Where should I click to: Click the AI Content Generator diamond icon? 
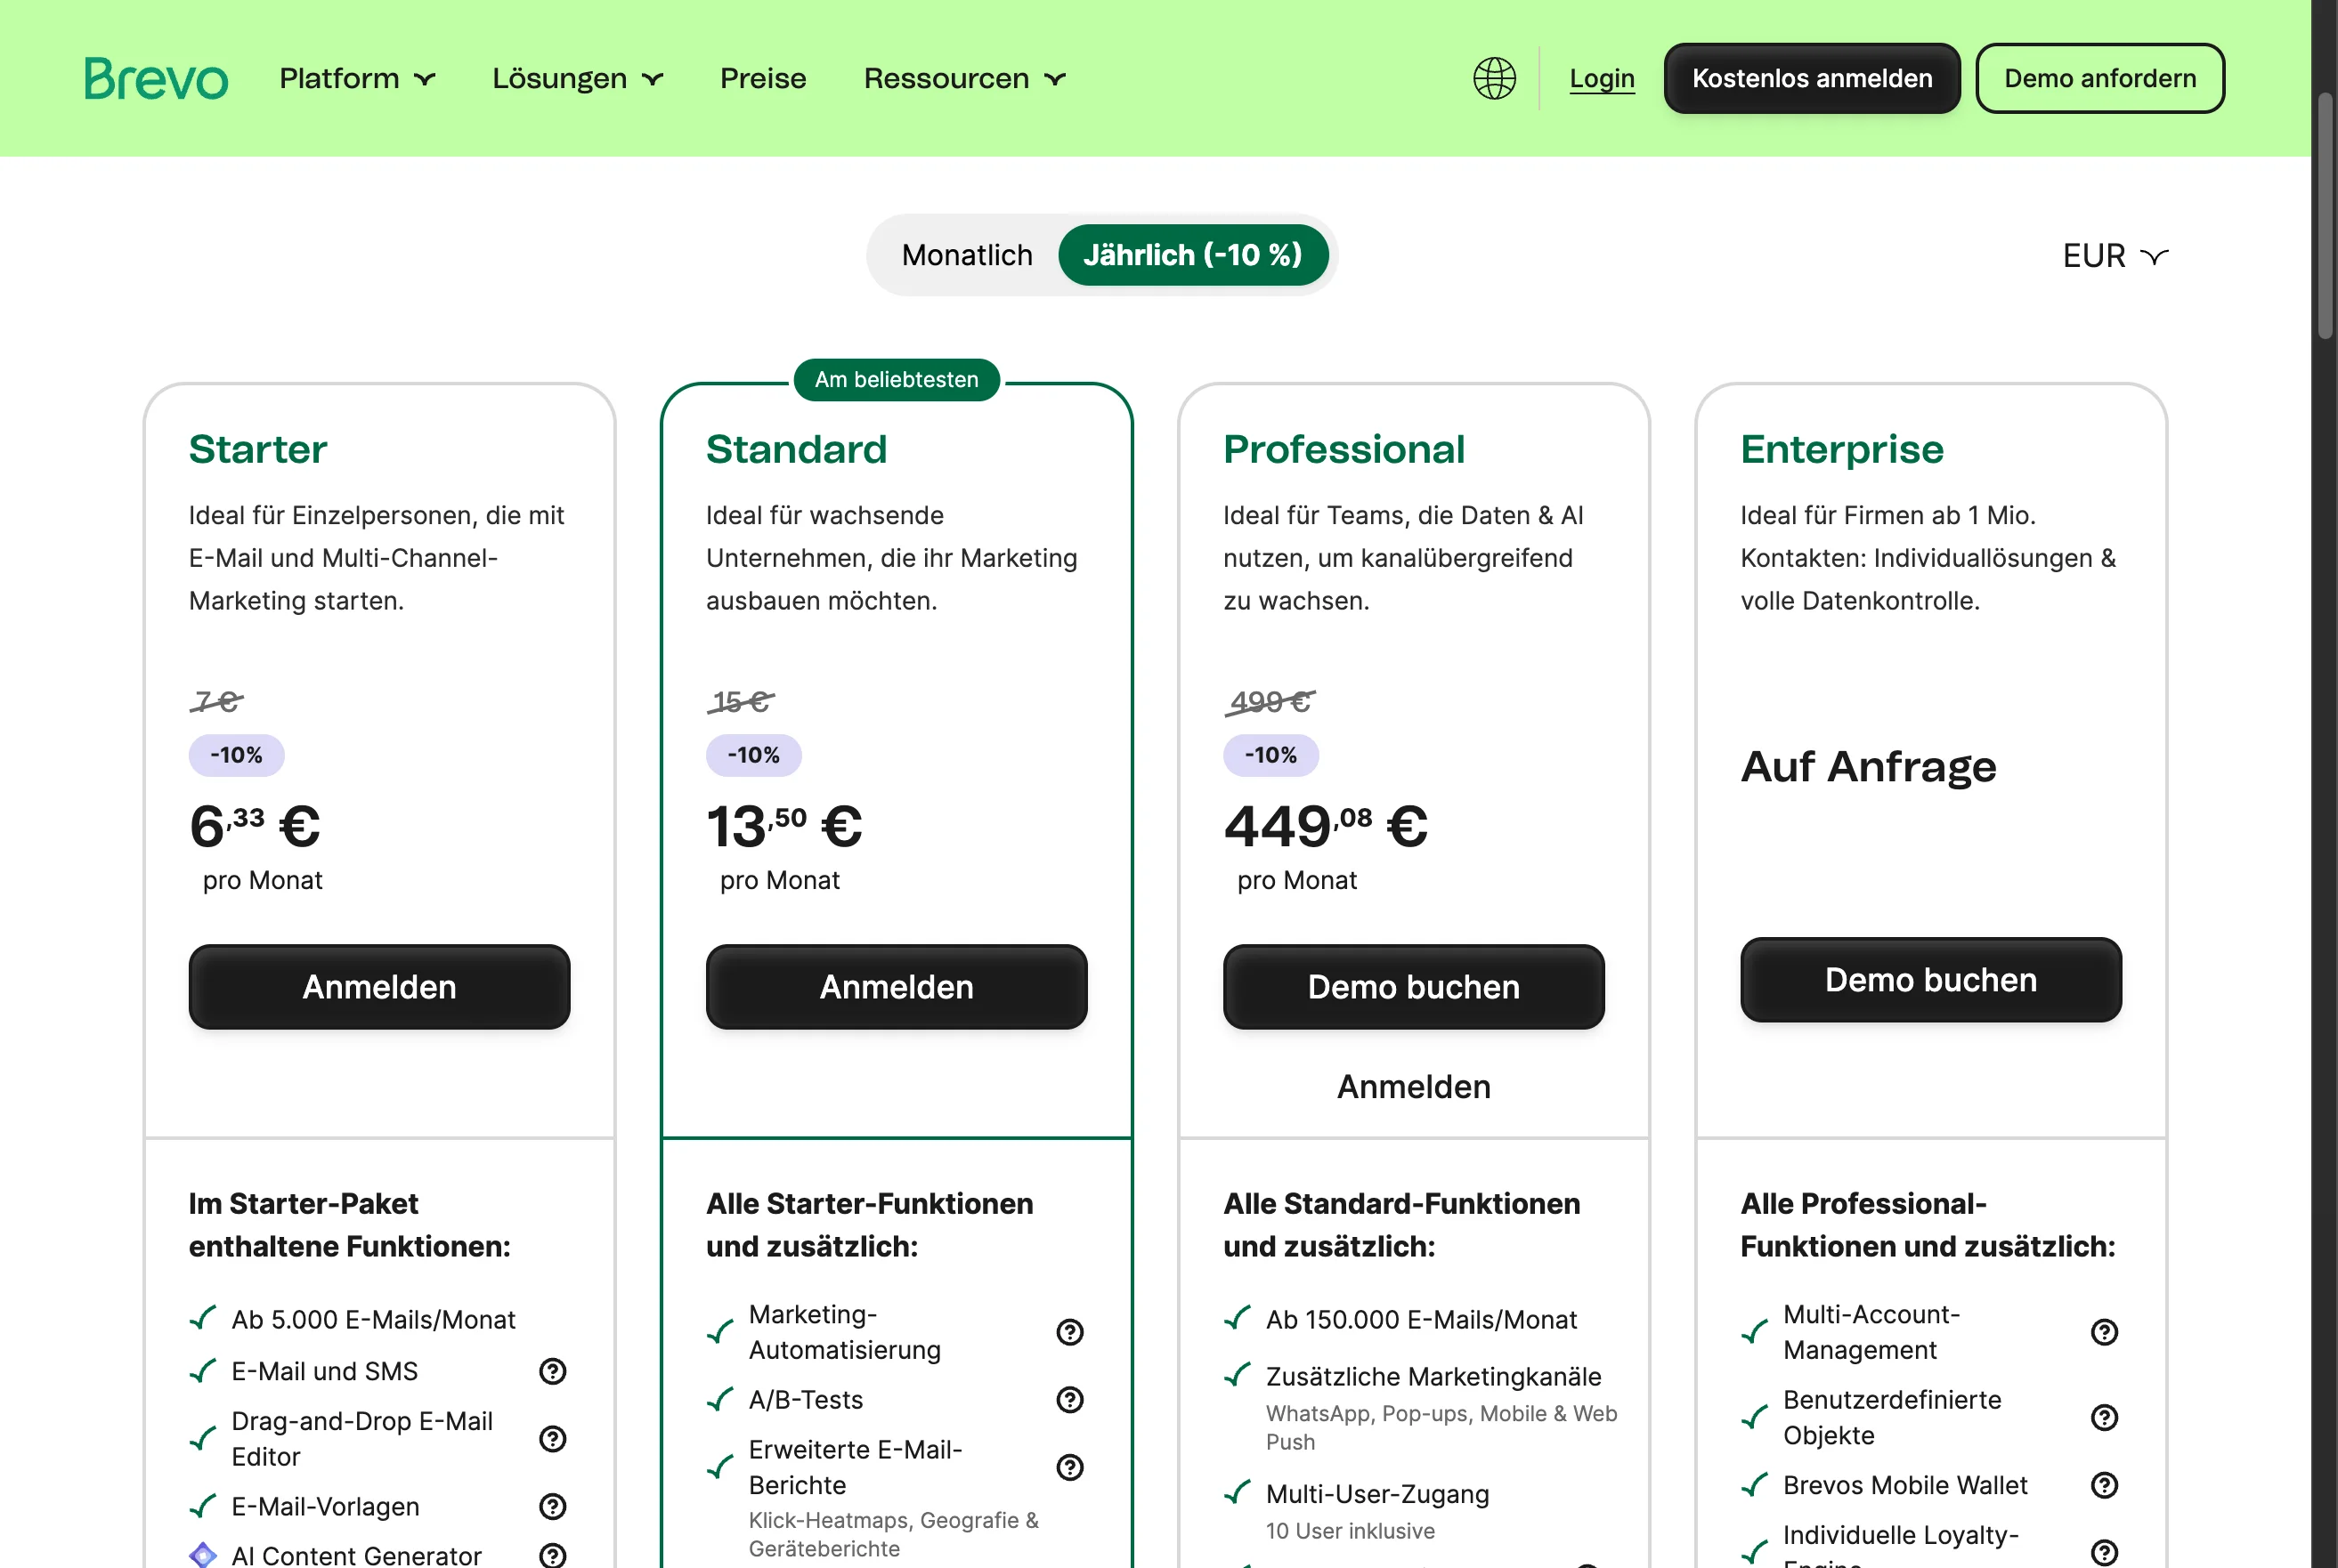point(203,1555)
